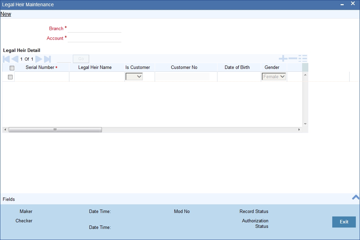
Task: Check the select-all header checkbox
Action: click(12, 68)
